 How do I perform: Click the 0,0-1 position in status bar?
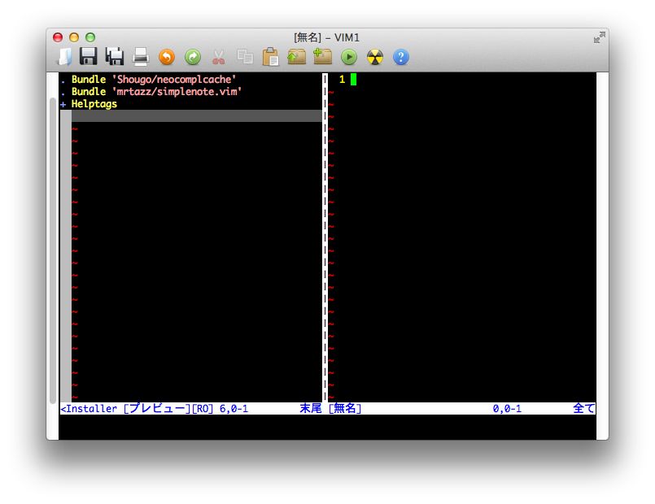point(507,408)
